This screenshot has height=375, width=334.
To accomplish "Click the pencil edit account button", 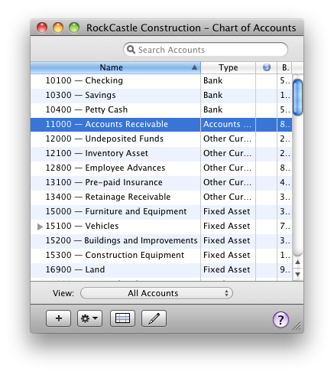I will [154, 318].
